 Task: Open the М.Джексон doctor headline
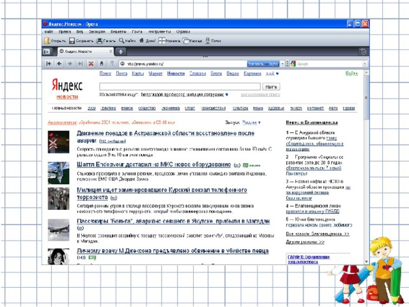coord(173,251)
